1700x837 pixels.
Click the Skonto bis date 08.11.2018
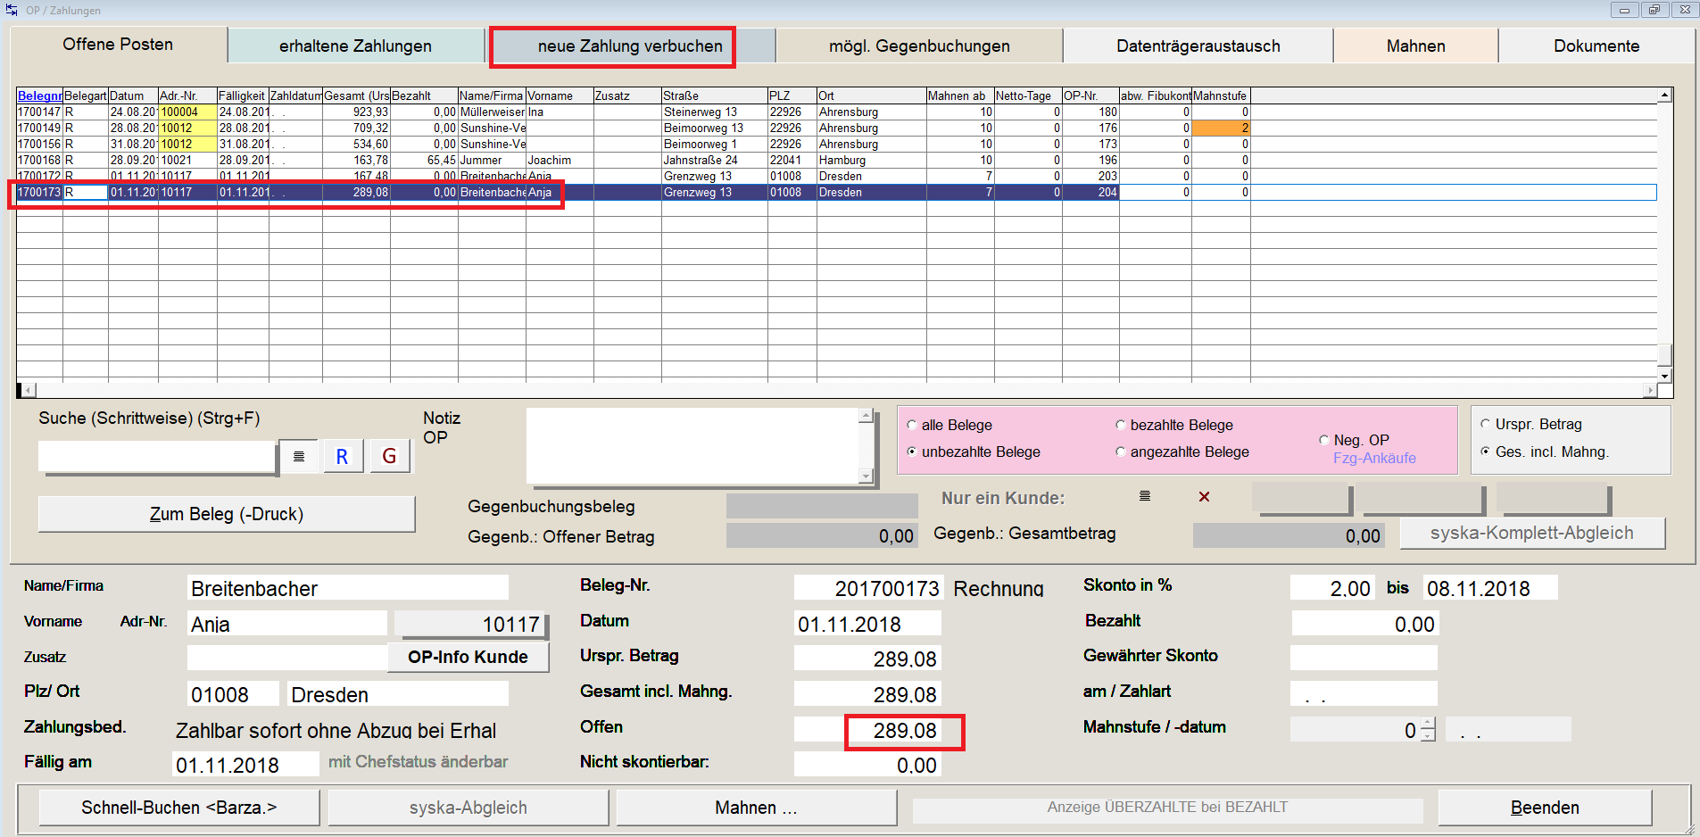(1490, 588)
